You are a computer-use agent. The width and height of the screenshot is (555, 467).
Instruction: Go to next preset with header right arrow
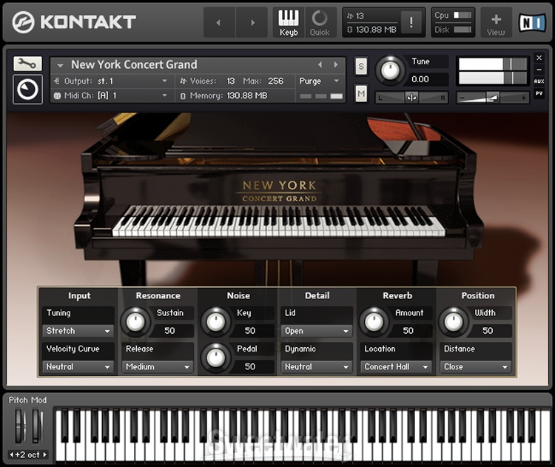click(252, 23)
